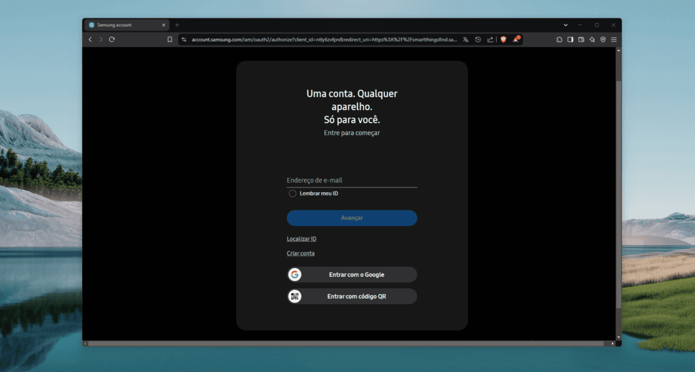Click the scroll left arrow

[85, 343]
